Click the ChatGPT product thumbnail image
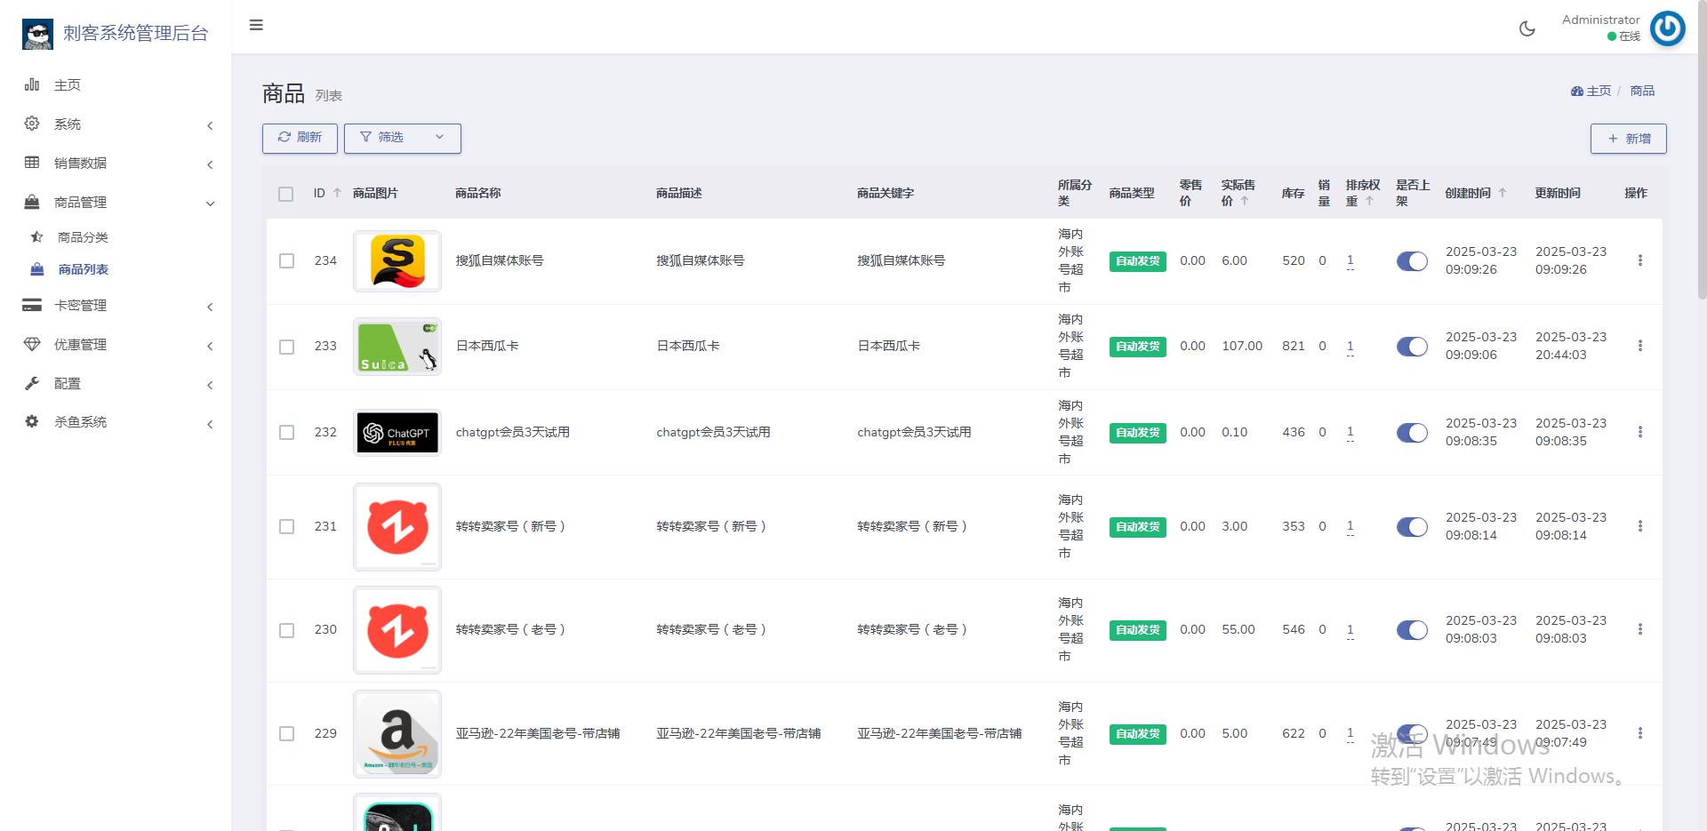The height and width of the screenshot is (831, 1707). click(397, 433)
